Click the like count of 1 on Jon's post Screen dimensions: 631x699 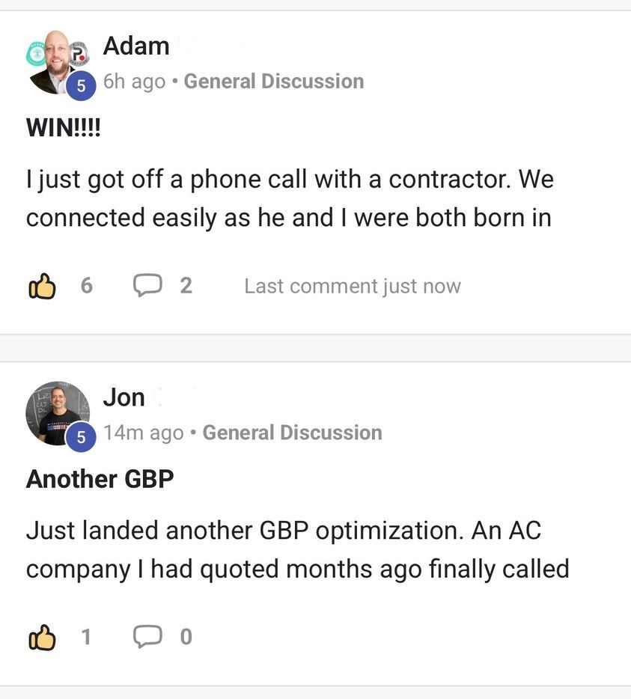87,637
